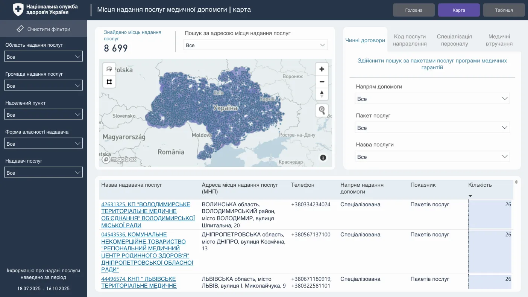This screenshot has width=528, height=297.
Task: Click the eraser icon for clearing filters
Action: coord(20,29)
